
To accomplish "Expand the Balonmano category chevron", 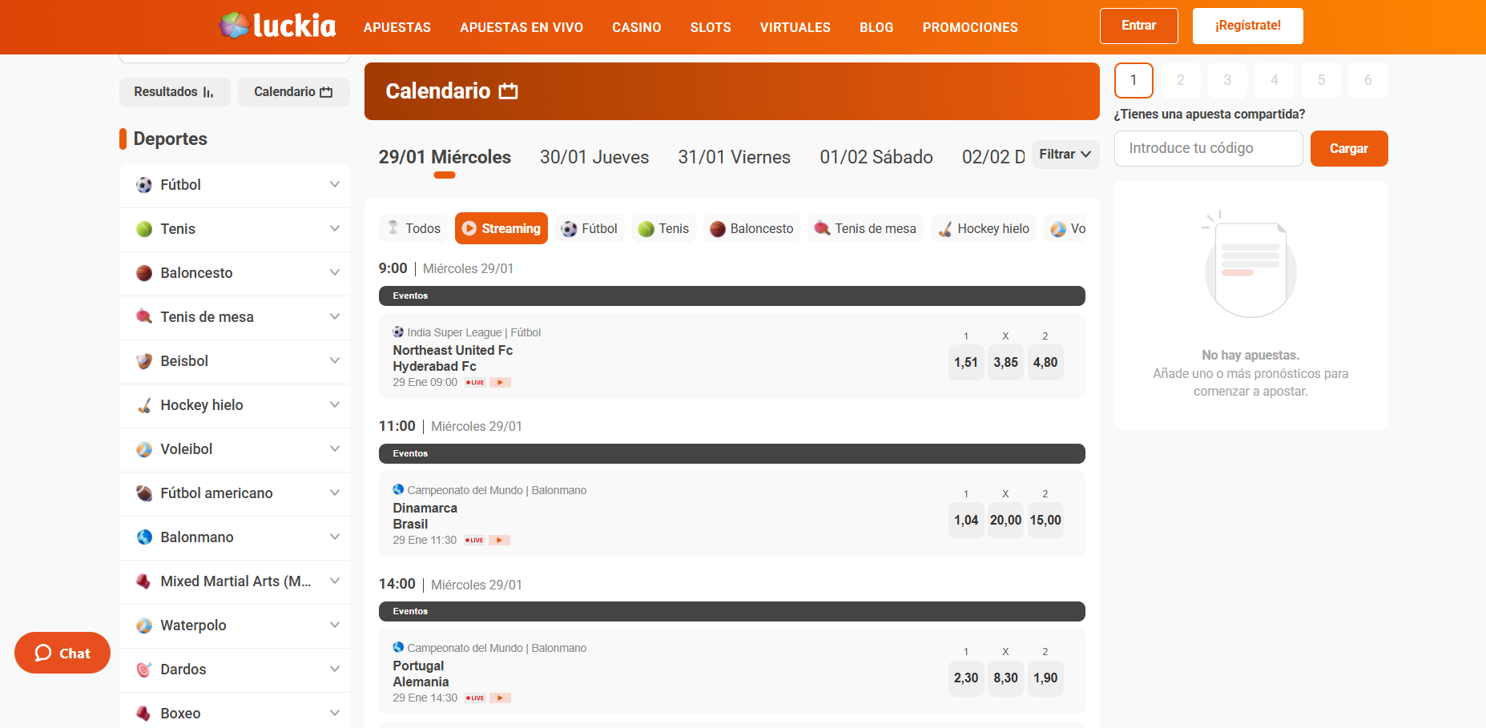I will tap(335, 537).
